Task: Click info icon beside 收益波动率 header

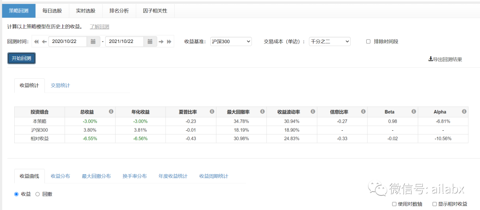Action: (x=313, y=111)
